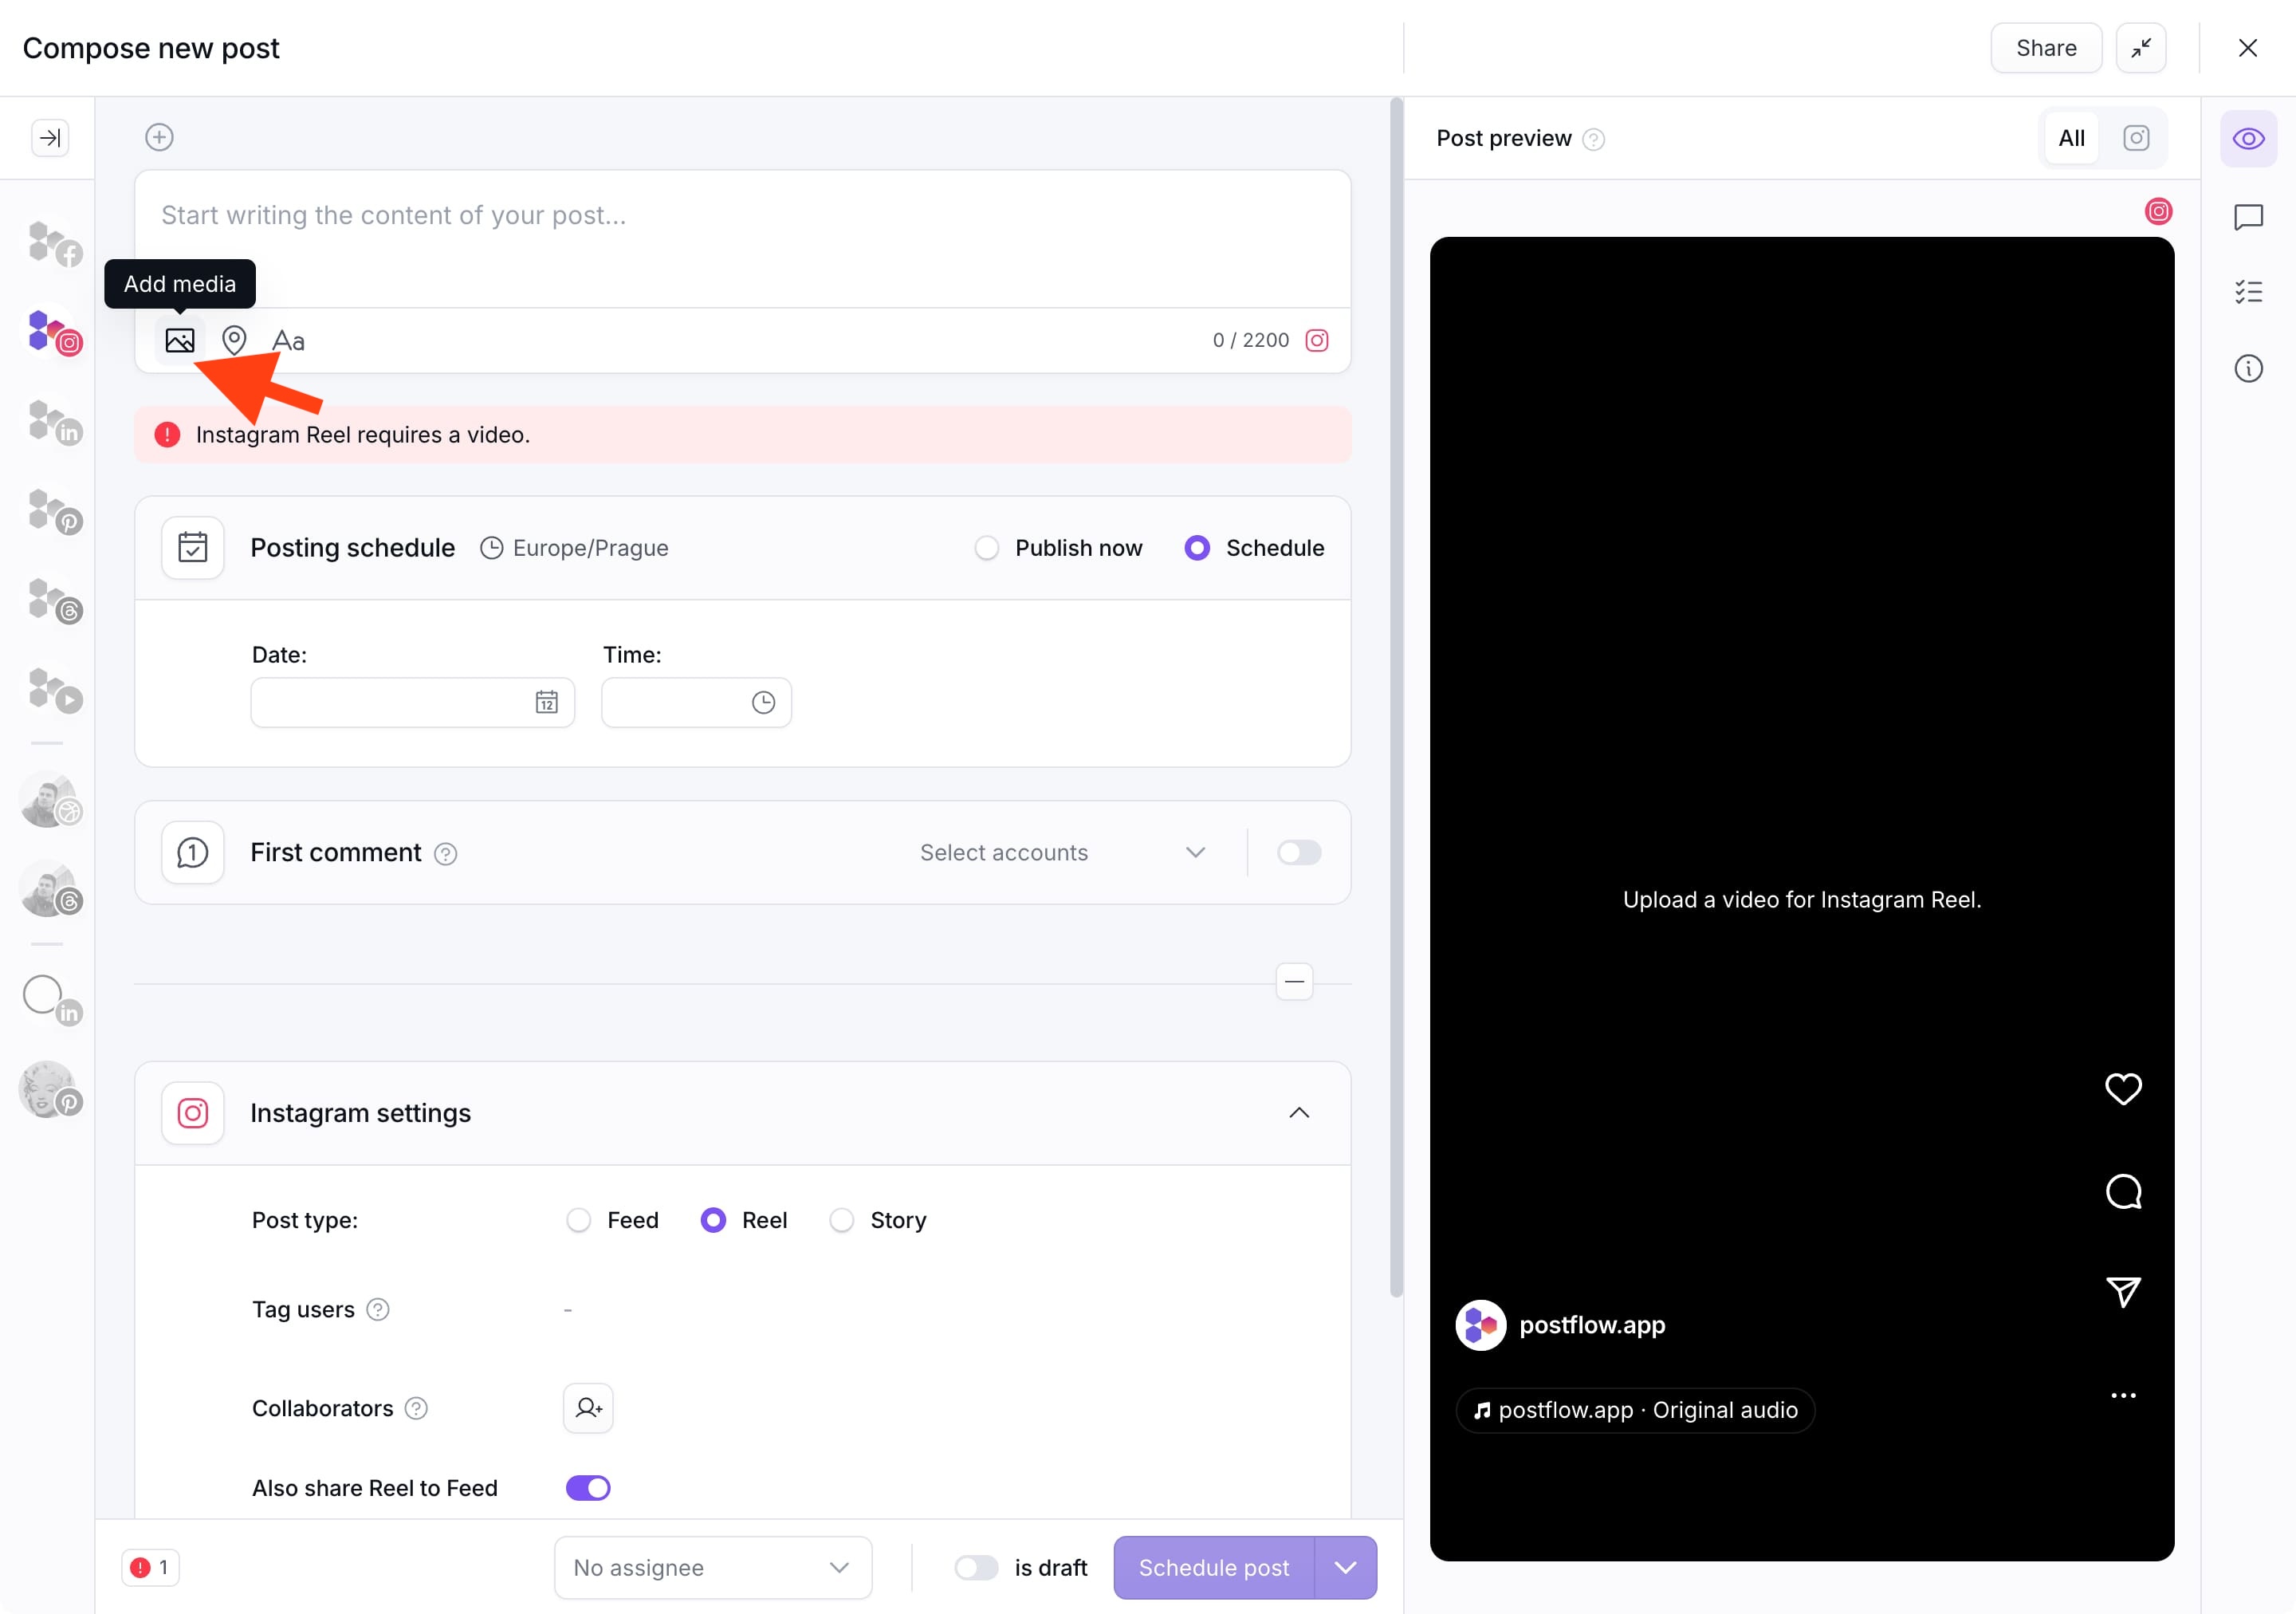The width and height of the screenshot is (2296, 1614).
Task: Switch preview to the All tab
Action: click(x=2071, y=138)
